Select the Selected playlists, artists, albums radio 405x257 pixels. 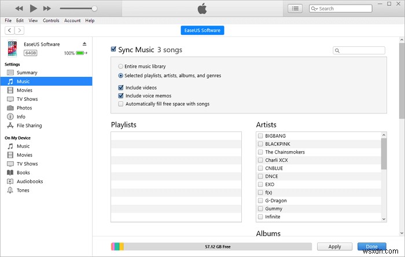tap(120, 76)
